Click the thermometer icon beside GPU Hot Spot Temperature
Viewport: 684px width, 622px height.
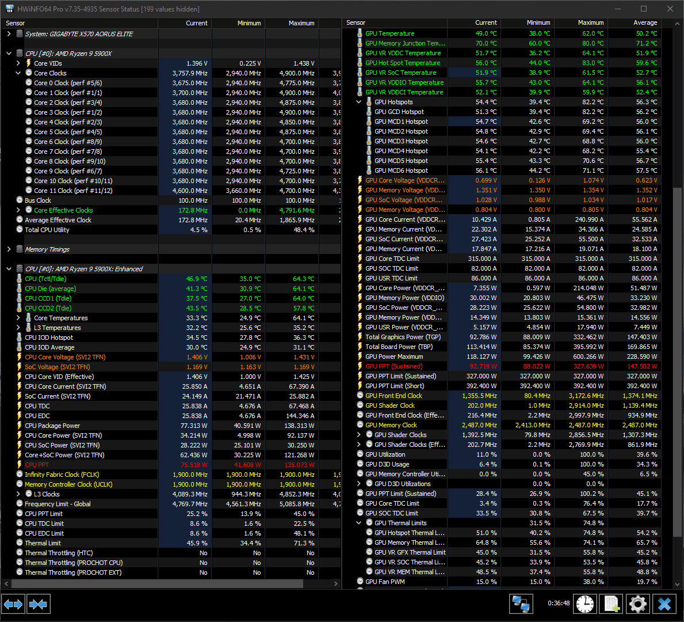[x=360, y=63]
